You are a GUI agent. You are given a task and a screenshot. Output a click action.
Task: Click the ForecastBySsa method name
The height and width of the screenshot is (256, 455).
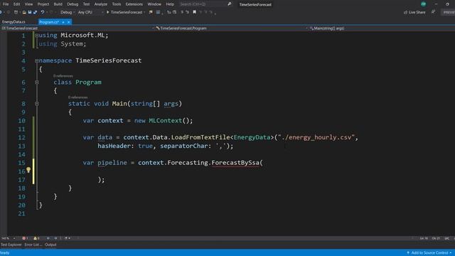235,163
